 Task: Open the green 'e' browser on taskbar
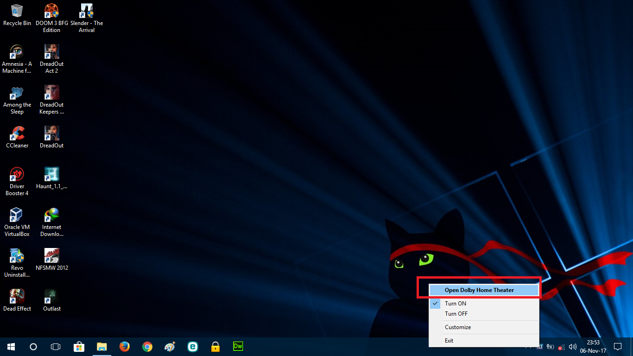(x=192, y=346)
